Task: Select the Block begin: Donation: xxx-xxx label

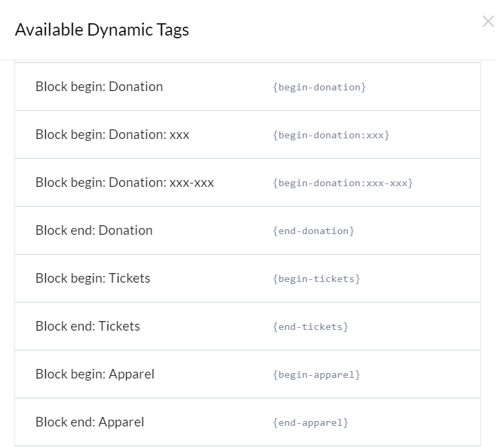Action: coord(124,183)
